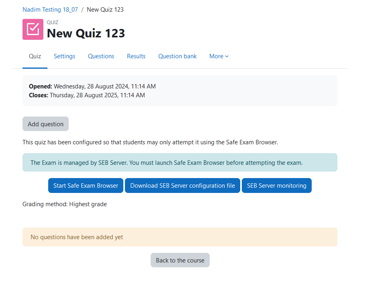Open the Question bank tab
The width and height of the screenshot is (382, 289).
point(178,56)
